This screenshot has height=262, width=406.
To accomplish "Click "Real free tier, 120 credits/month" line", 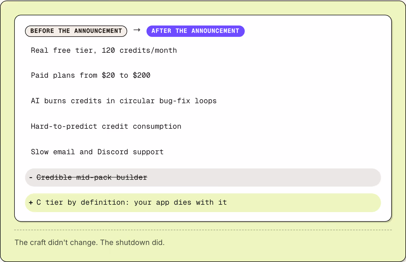I will pos(104,50).
